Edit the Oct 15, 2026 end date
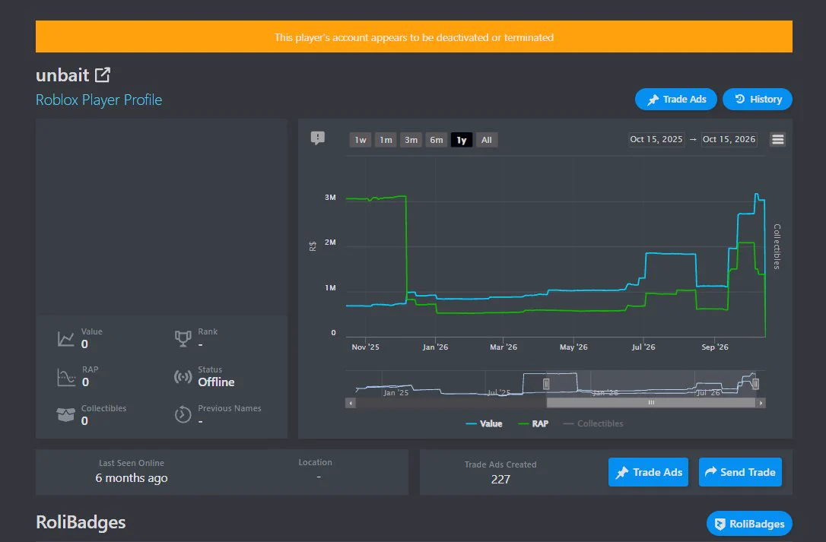The image size is (826, 542). (729, 140)
